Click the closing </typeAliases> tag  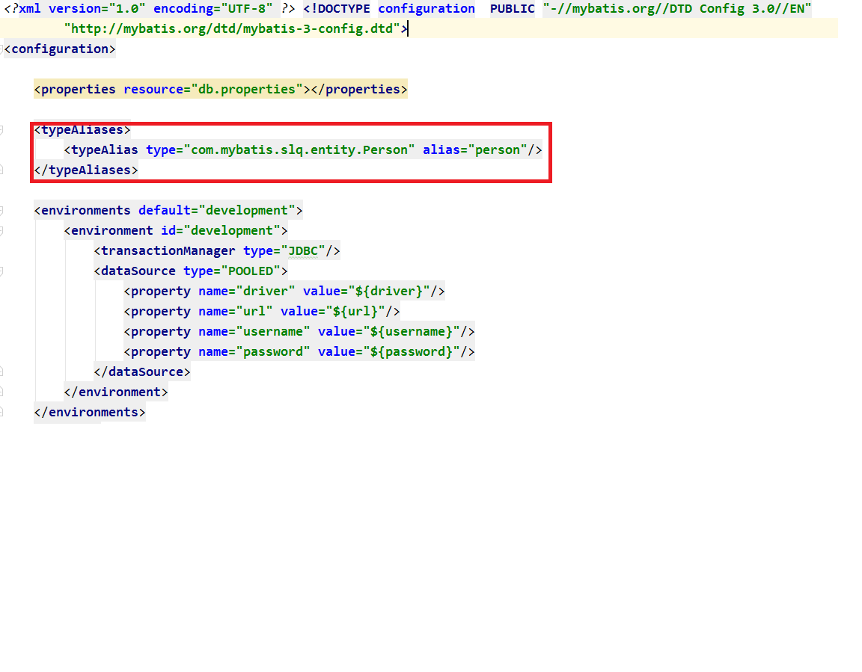(86, 170)
